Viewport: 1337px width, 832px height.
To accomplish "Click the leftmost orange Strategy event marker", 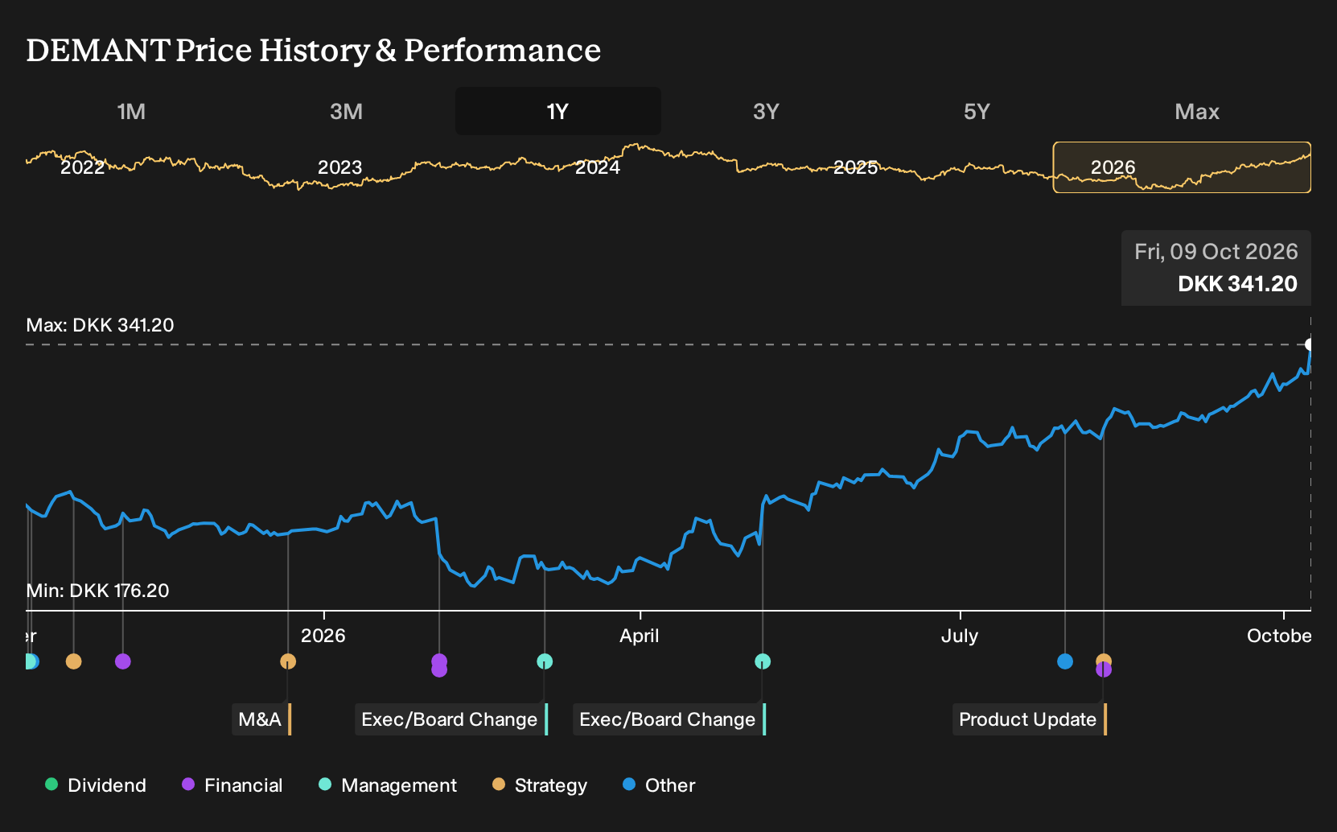I will tap(73, 661).
